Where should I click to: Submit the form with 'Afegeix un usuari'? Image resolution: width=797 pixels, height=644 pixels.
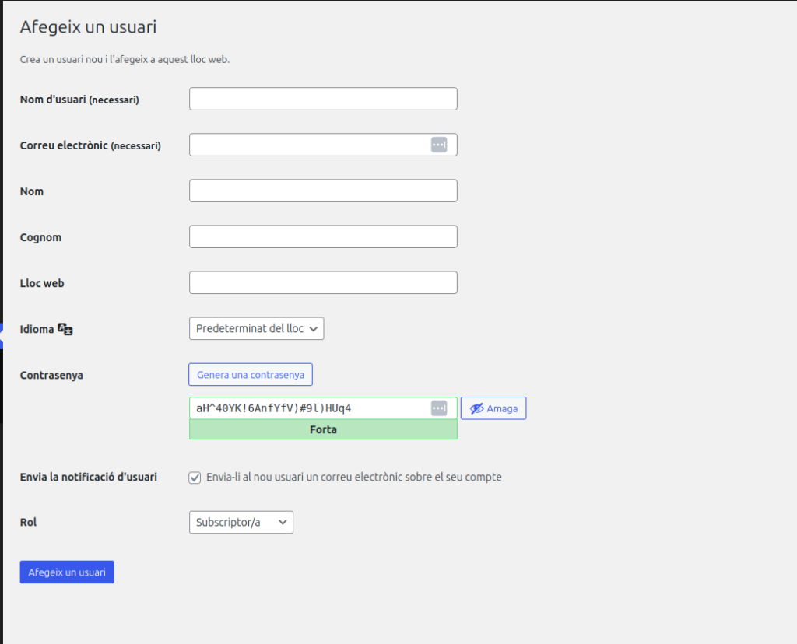(67, 572)
